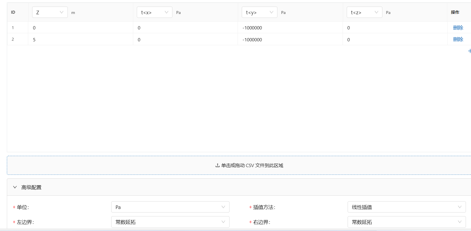
Task: Open the t<x> column dropdown
Action: coord(155,12)
